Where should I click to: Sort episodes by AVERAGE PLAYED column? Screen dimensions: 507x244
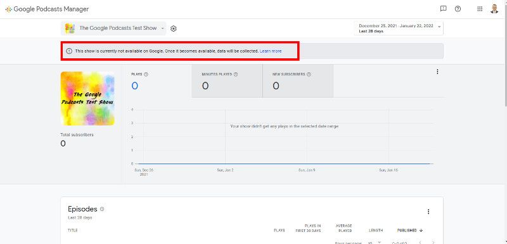tap(343, 228)
